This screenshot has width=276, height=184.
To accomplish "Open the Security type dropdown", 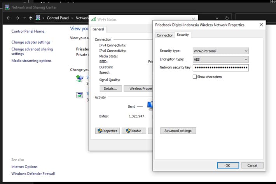I will [x=221, y=51].
